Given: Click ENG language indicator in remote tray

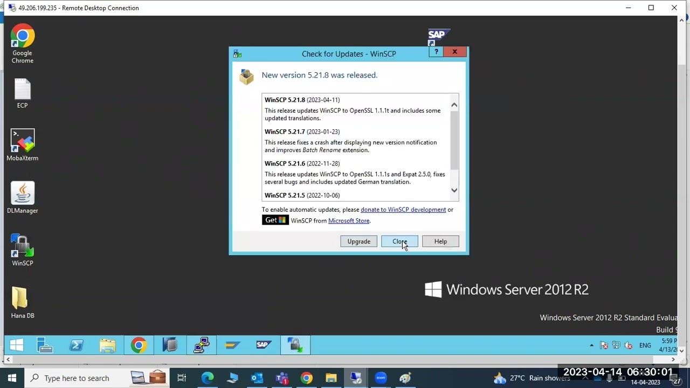Looking at the screenshot, I should [x=645, y=345].
